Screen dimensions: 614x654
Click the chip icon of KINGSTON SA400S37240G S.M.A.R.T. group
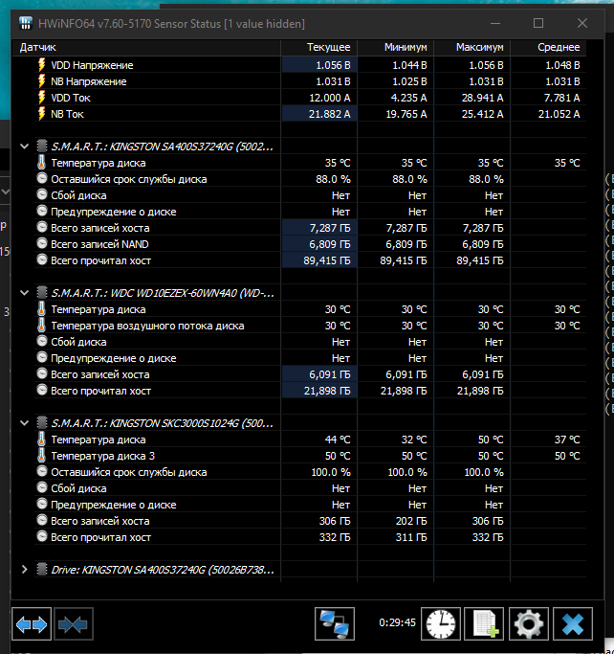pos(42,146)
